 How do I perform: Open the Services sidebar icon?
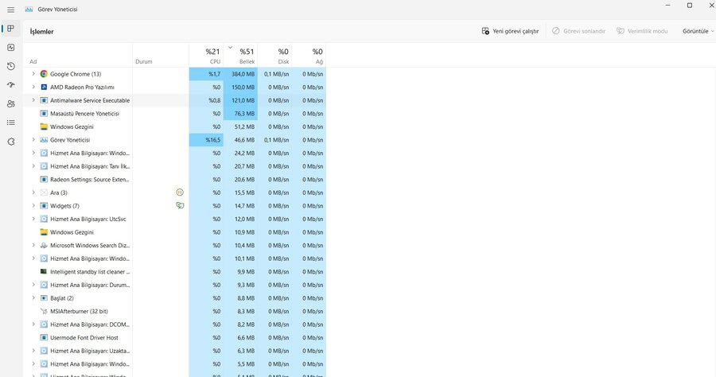(11, 142)
